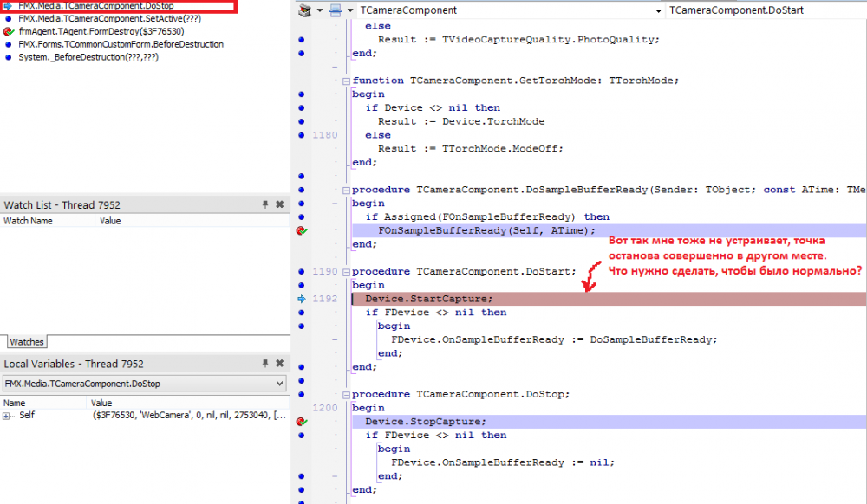Close the Watch List panel
The width and height of the screenshot is (867, 504).
coord(280,204)
